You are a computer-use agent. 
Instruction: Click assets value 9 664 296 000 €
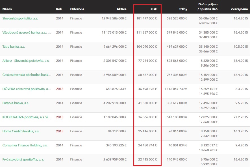(115, 47)
